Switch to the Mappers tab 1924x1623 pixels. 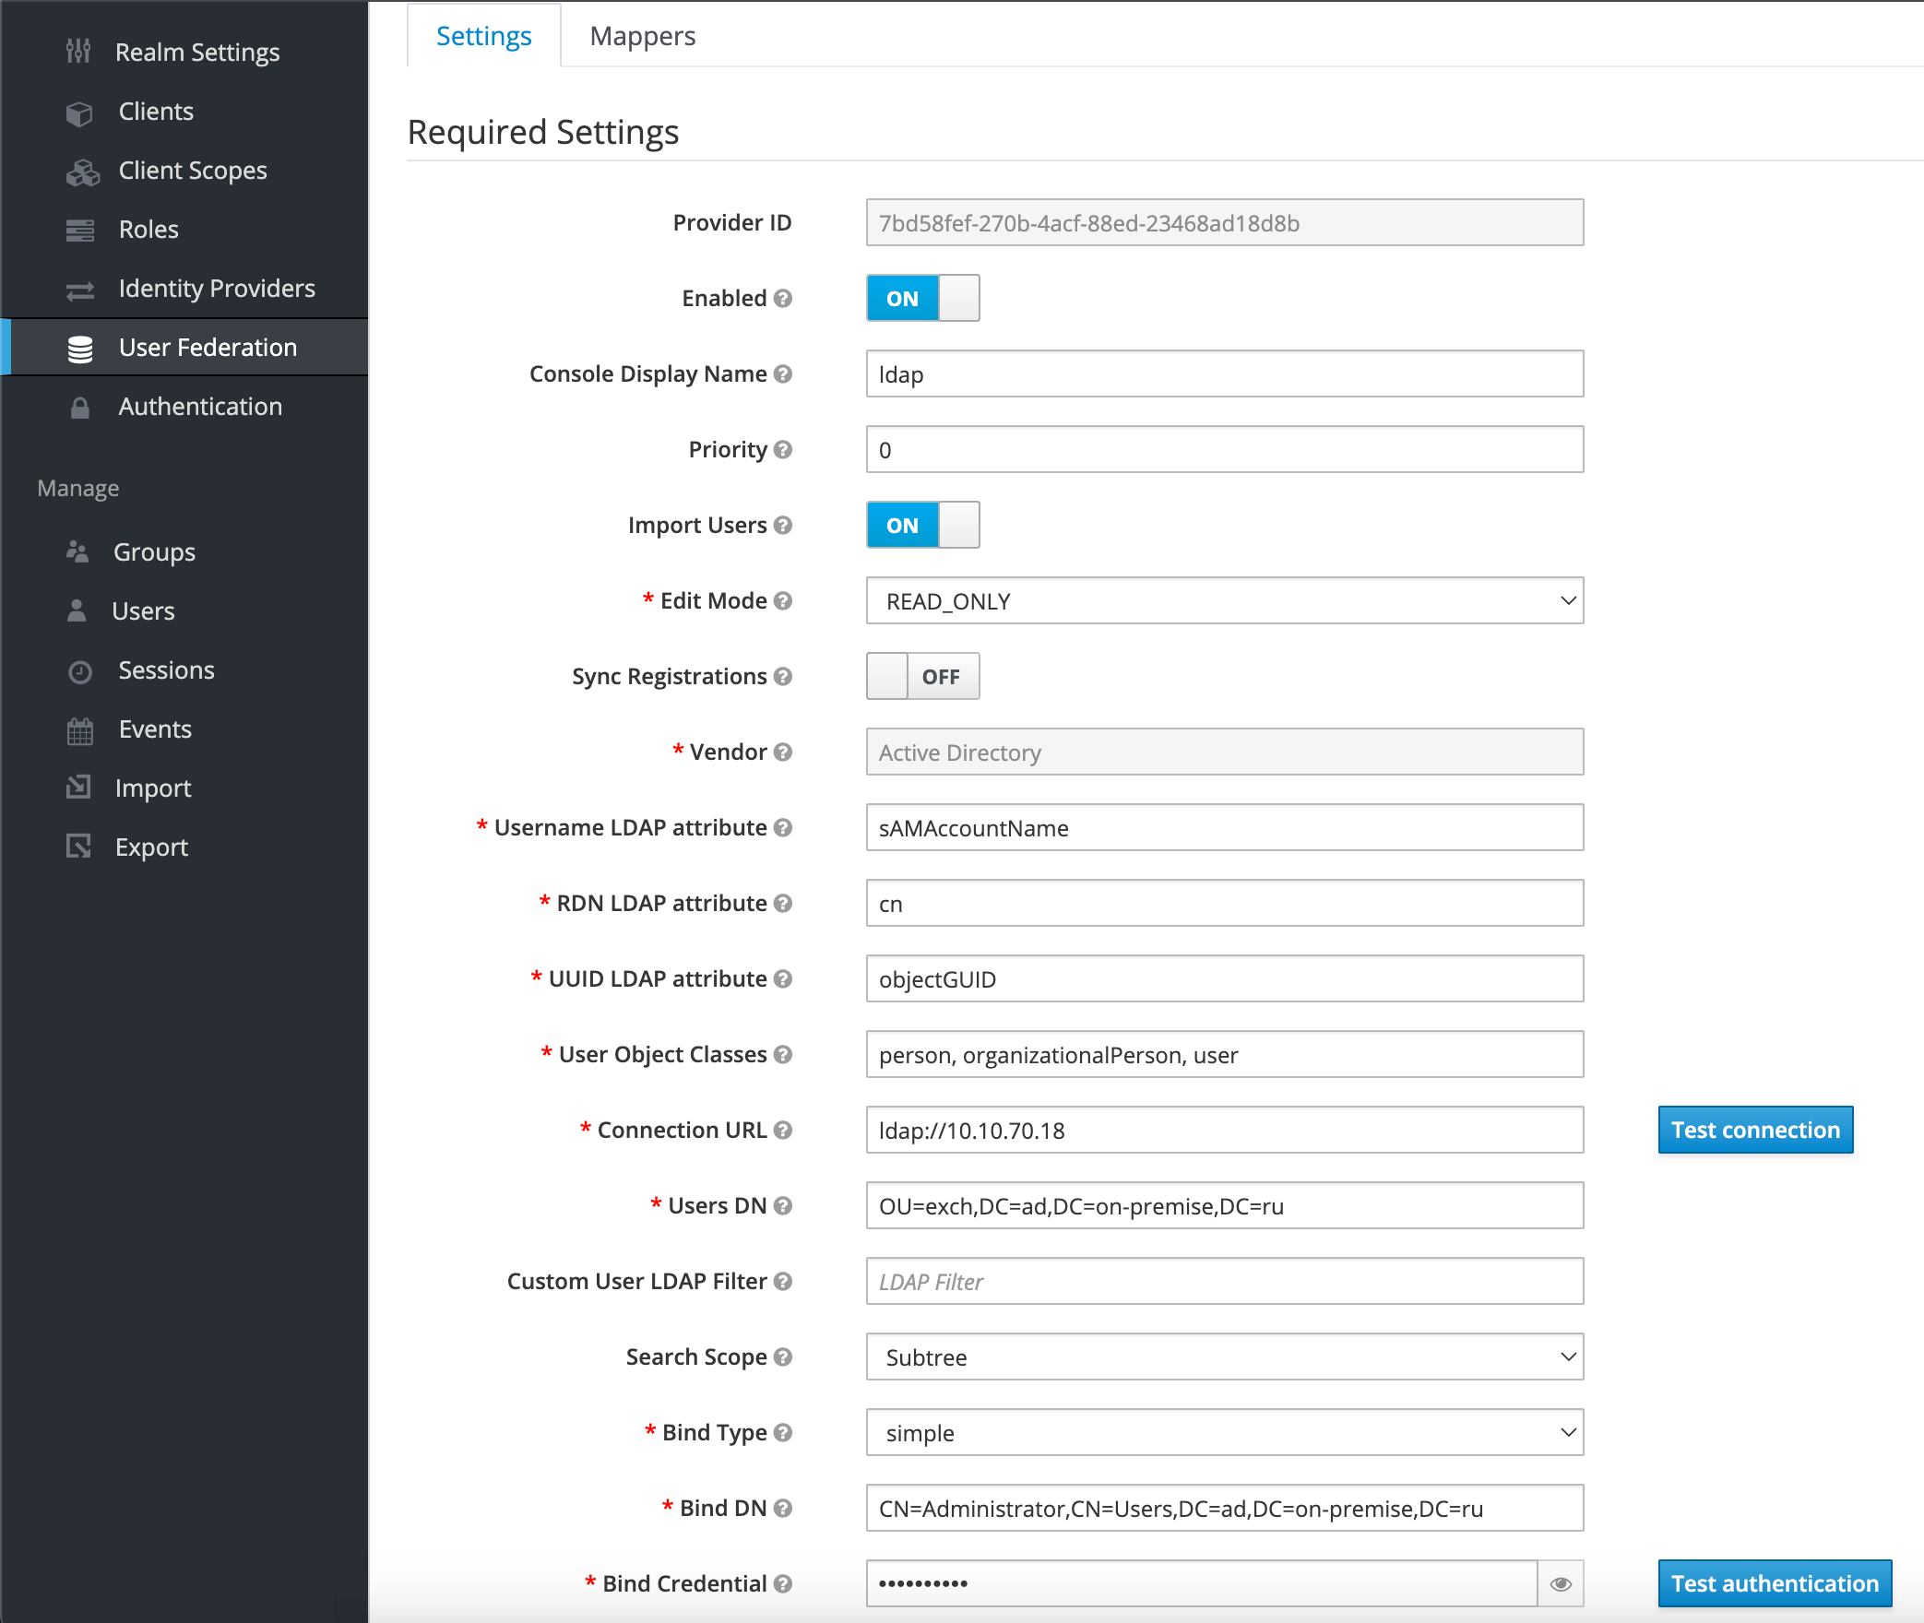tap(642, 36)
